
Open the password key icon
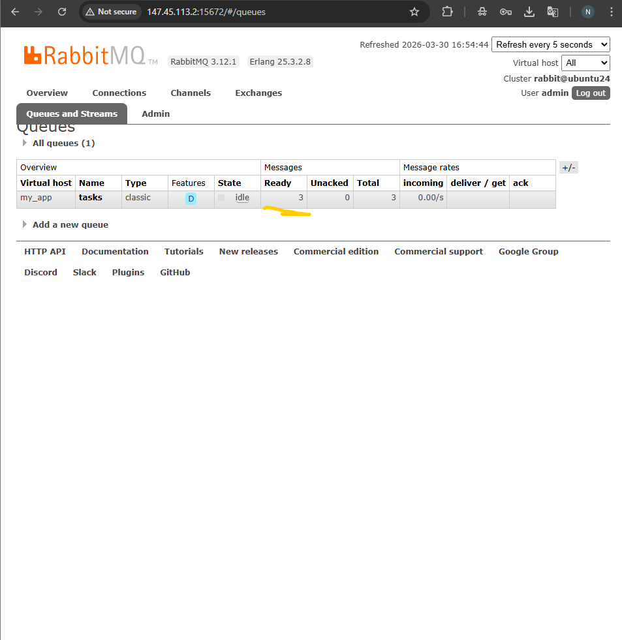click(x=506, y=12)
